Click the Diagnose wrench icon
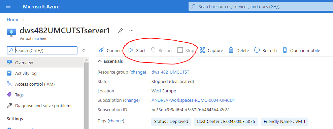The height and width of the screenshot is (129, 333). [9, 105]
